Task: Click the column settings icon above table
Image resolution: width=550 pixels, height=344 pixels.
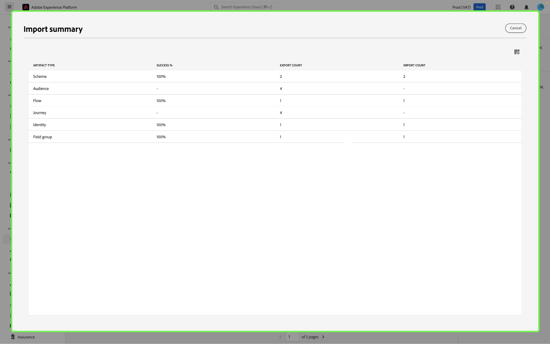Action: click(x=517, y=52)
